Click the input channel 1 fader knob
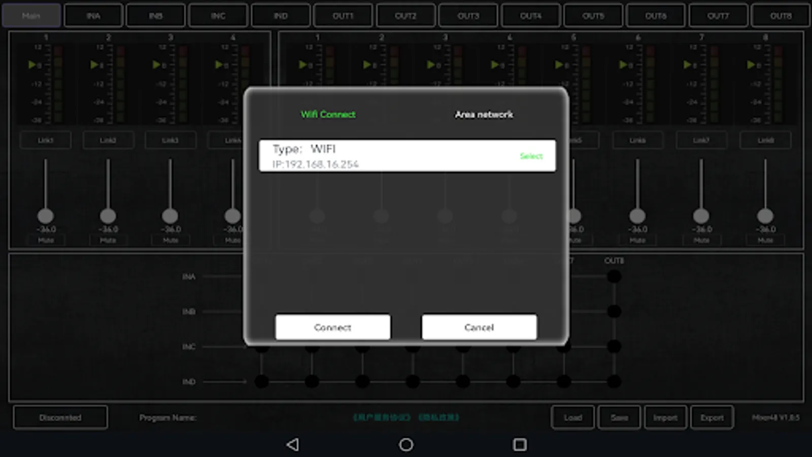The width and height of the screenshot is (812, 457). pos(46,216)
